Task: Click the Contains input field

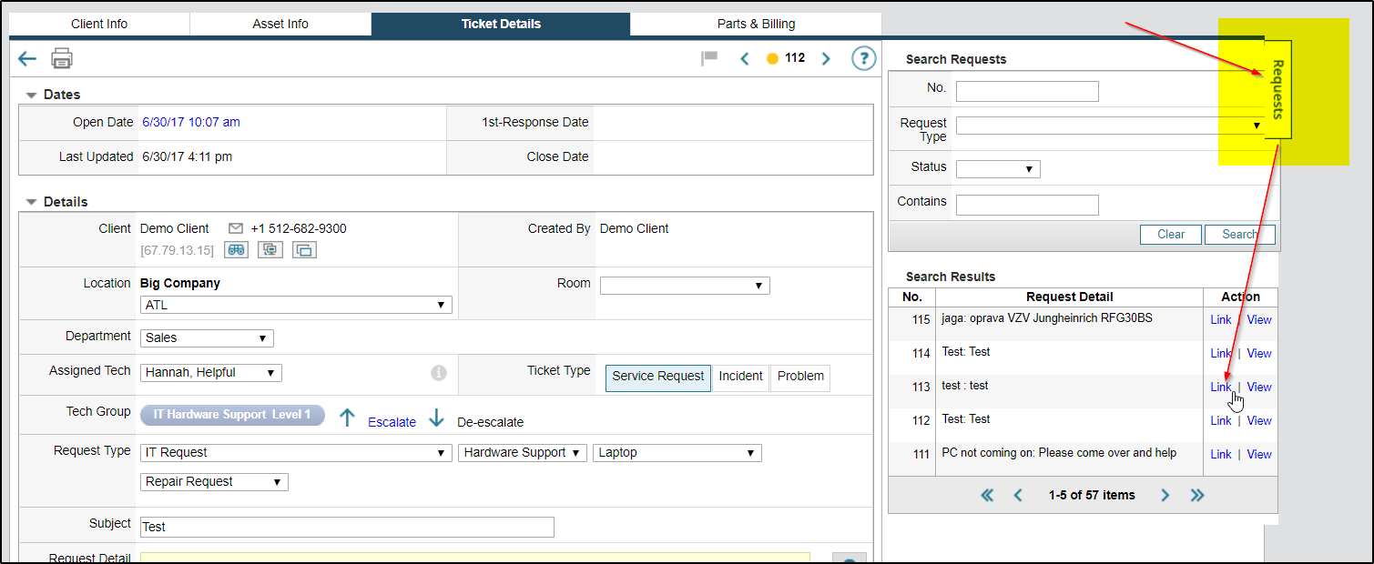Action: coord(1027,205)
